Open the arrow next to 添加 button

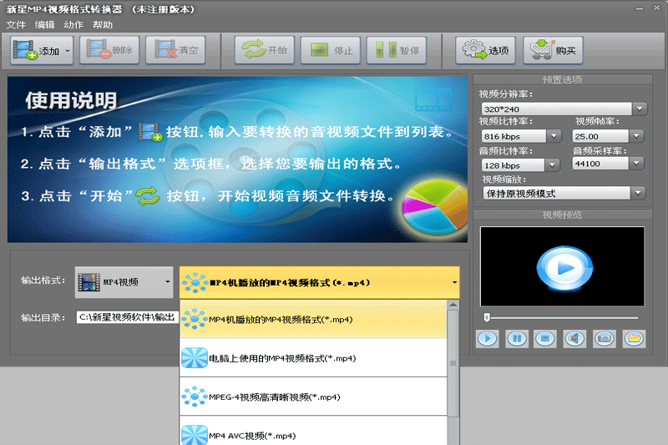(x=68, y=51)
